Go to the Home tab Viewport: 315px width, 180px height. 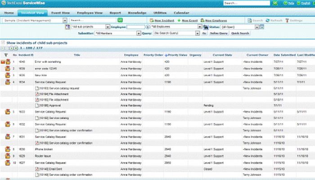(x=9, y=13)
